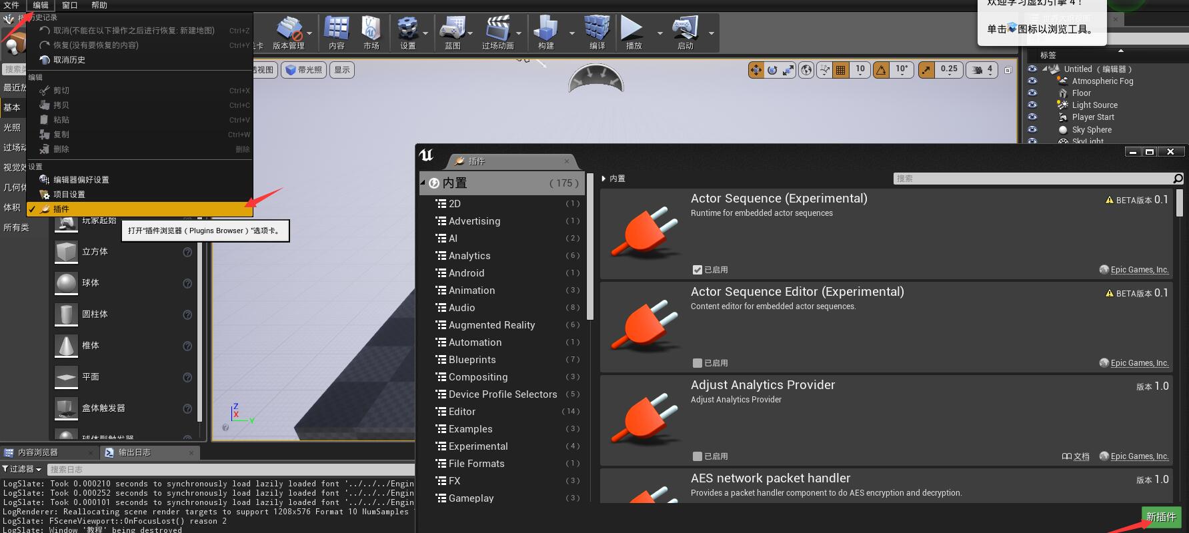This screenshot has width=1189, height=533.
Task: Click the 搜索日志 search log field
Action: tap(230, 470)
